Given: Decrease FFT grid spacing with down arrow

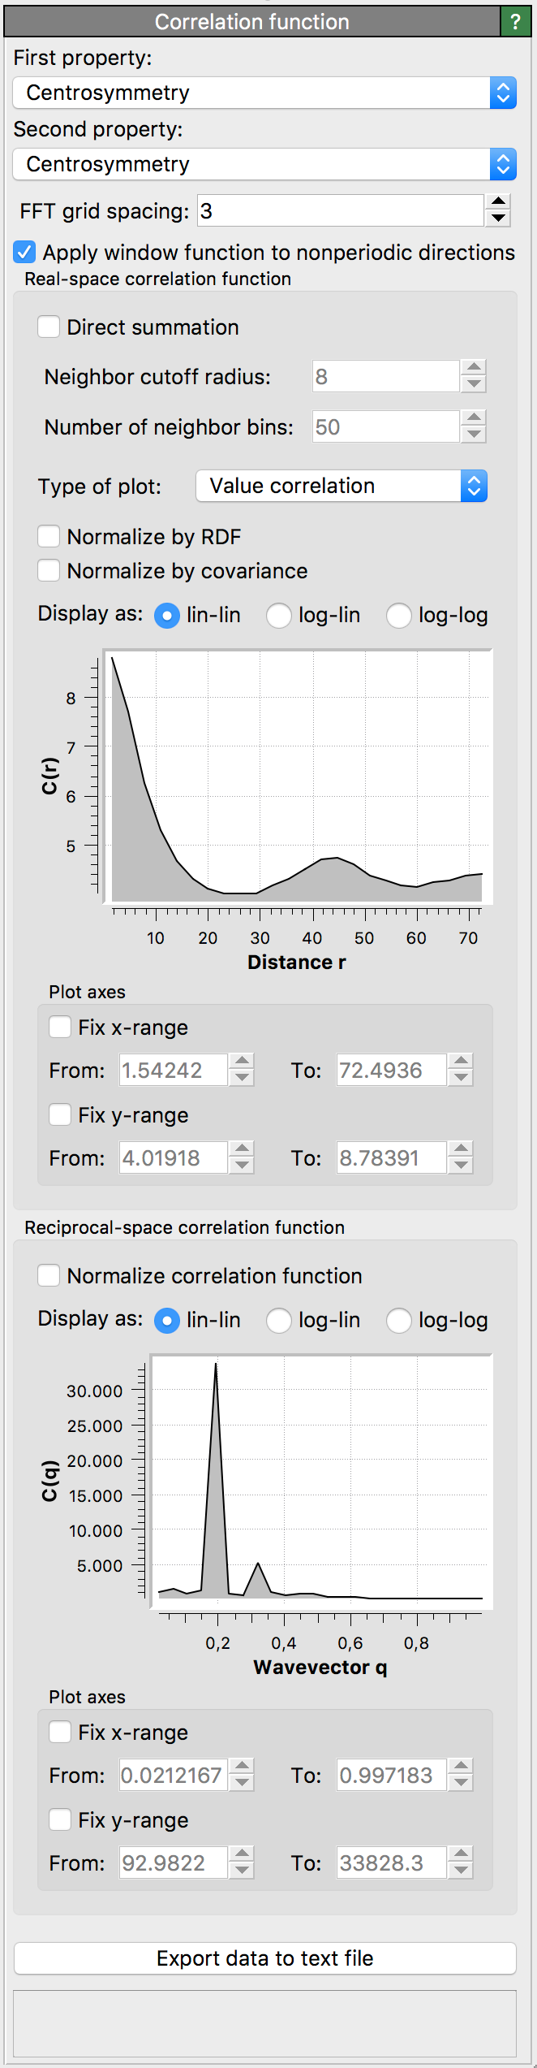Looking at the screenshot, I should pos(499,218).
